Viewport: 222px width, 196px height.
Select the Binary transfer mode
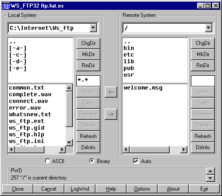click(99, 161)
